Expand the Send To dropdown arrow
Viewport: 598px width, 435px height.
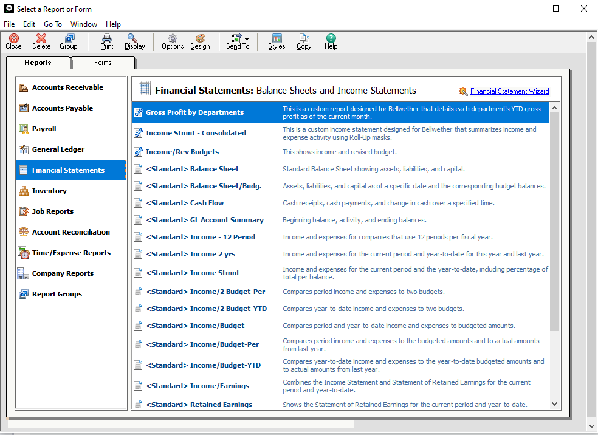click(247, 39)
